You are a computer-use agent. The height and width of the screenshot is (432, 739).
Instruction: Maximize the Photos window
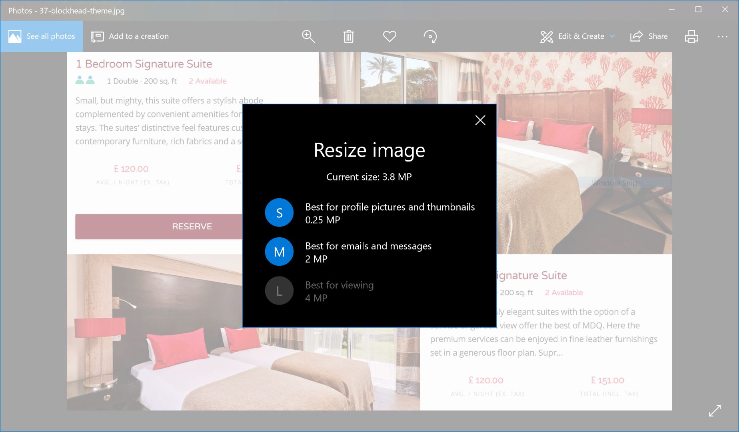[698, 9]
